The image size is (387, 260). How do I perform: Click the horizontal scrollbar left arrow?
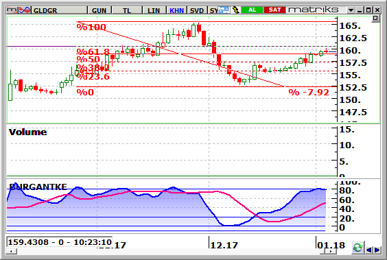pos(12,251)
